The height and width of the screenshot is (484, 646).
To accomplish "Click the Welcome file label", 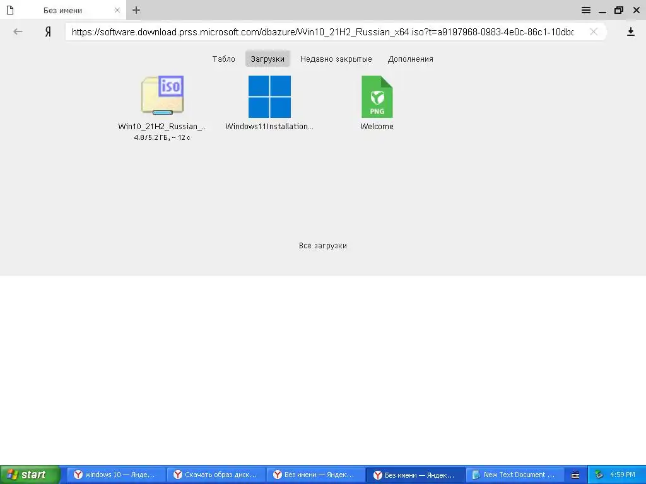I will [377, 126].
